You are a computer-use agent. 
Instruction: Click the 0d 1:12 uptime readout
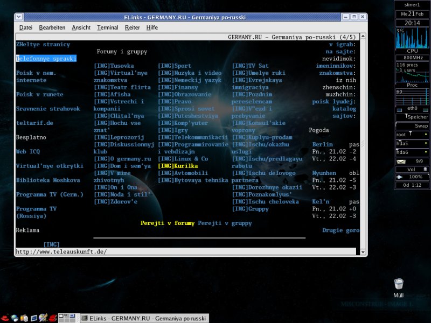click(412, 185)
